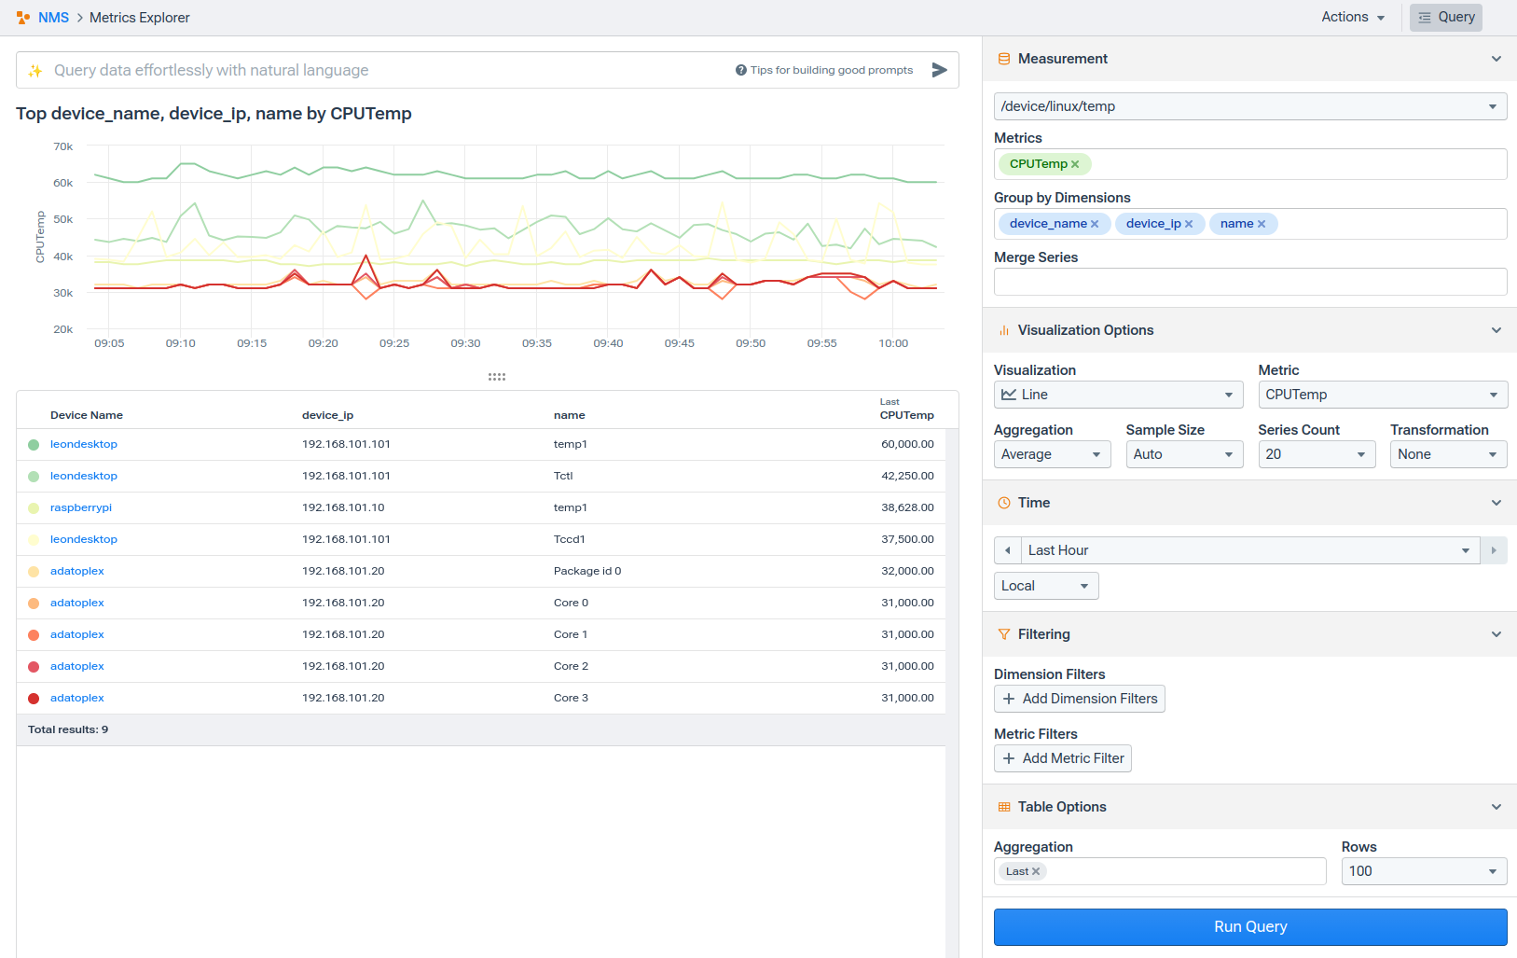Click the Table Options grid icon
This screenshot has height=958, width=1517.
tap(1004, 807)
